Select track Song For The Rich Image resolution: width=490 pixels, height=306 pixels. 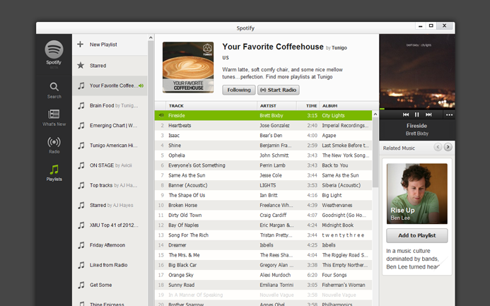pyautogui.click(x=263, y=235)
